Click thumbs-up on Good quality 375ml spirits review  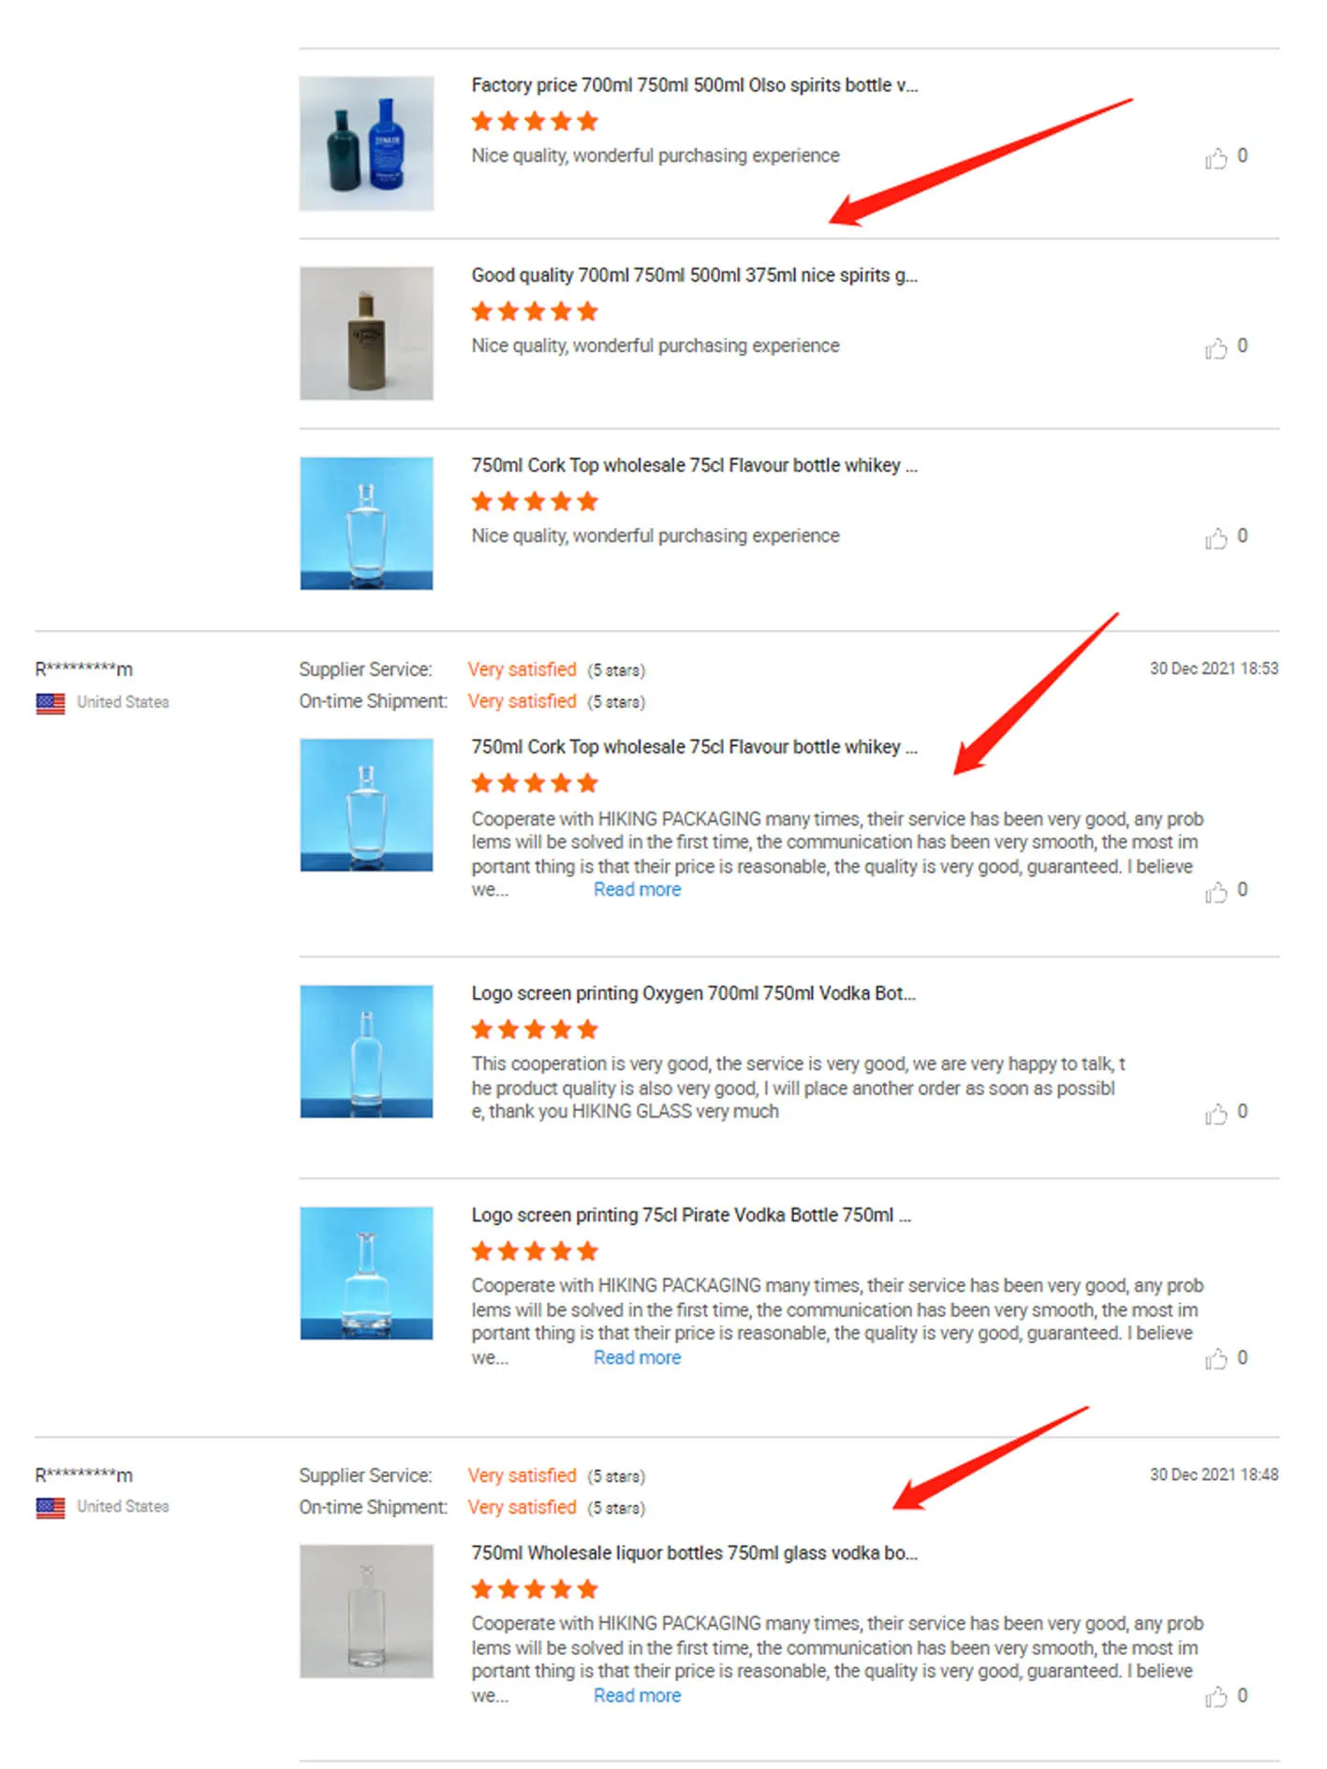(1216, 348)
